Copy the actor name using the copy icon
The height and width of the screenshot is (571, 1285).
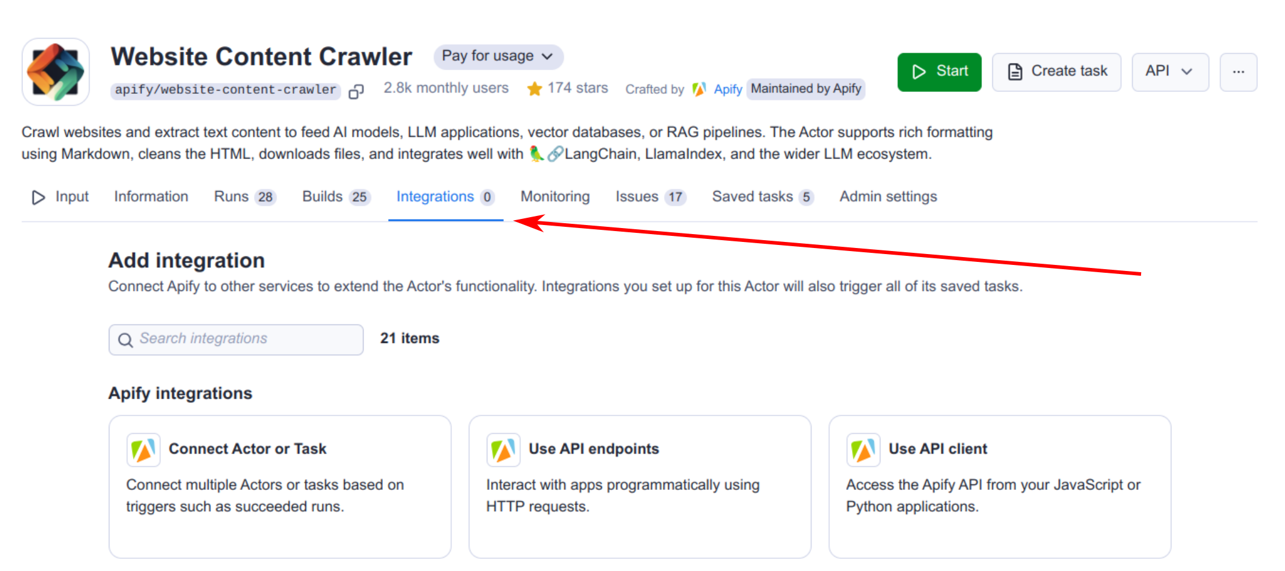click(356, 91)
